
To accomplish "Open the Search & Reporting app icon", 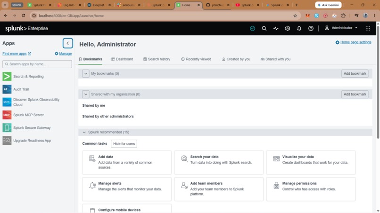I will point(7,76).
